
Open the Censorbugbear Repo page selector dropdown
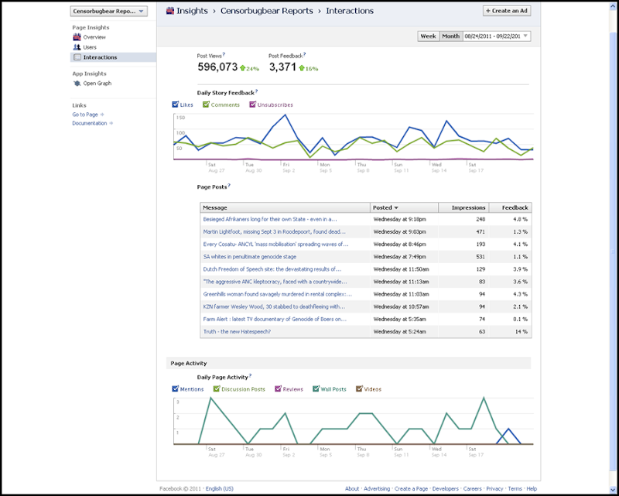click(x=109, y=12)
